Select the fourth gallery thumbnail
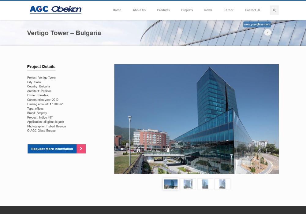 tap(222, 184)
